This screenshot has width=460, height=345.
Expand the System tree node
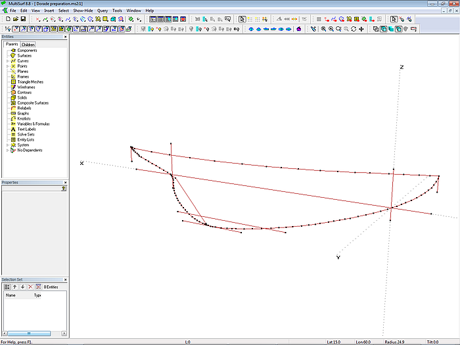tap(7, 145)
